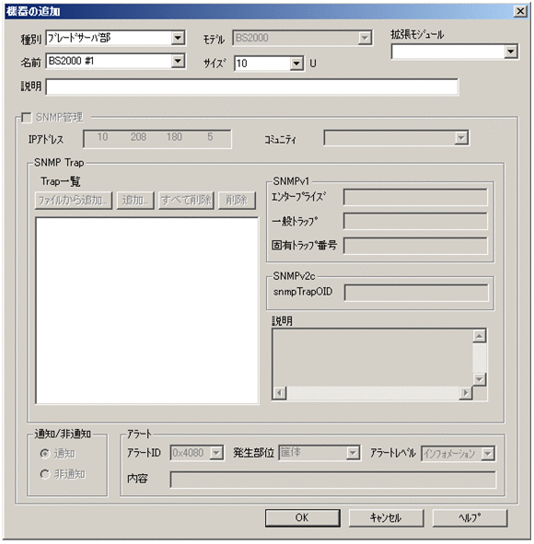The image size is (534, 544).
Task: Open the アラートID dropdown showing 0x4080
Action: [216, 453]
